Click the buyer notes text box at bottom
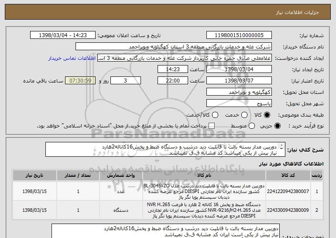 pos(165,231)
